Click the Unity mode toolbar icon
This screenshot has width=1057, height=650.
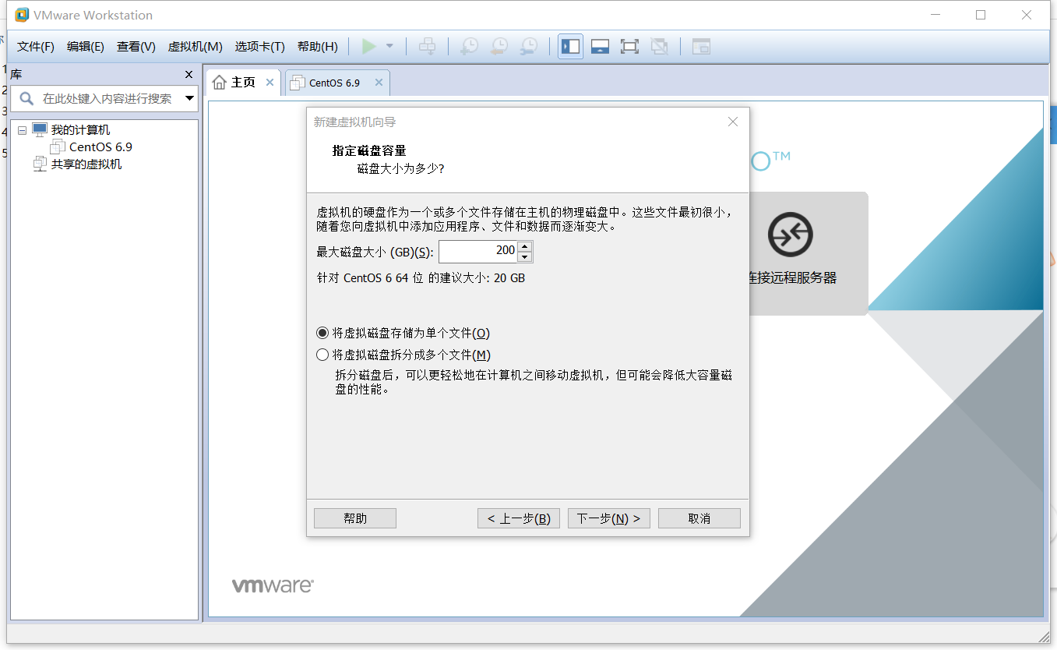tap(659, 47)
